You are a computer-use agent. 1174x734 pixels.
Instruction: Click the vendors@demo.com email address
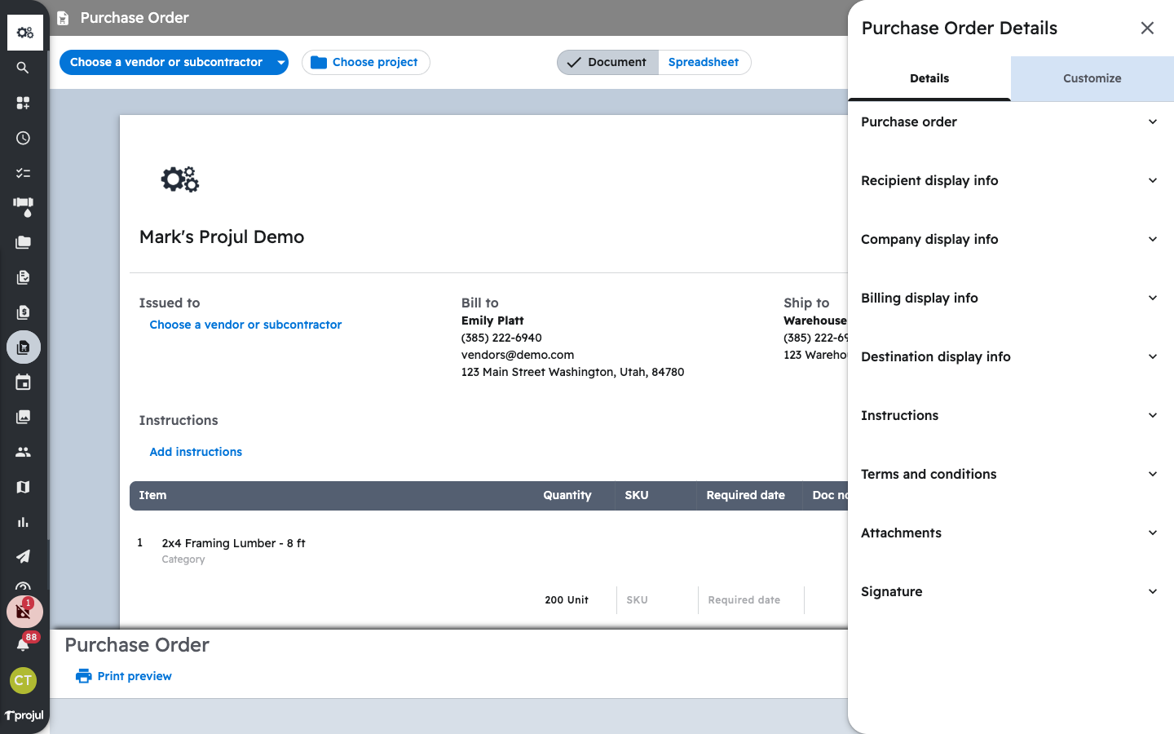[518, 355]
